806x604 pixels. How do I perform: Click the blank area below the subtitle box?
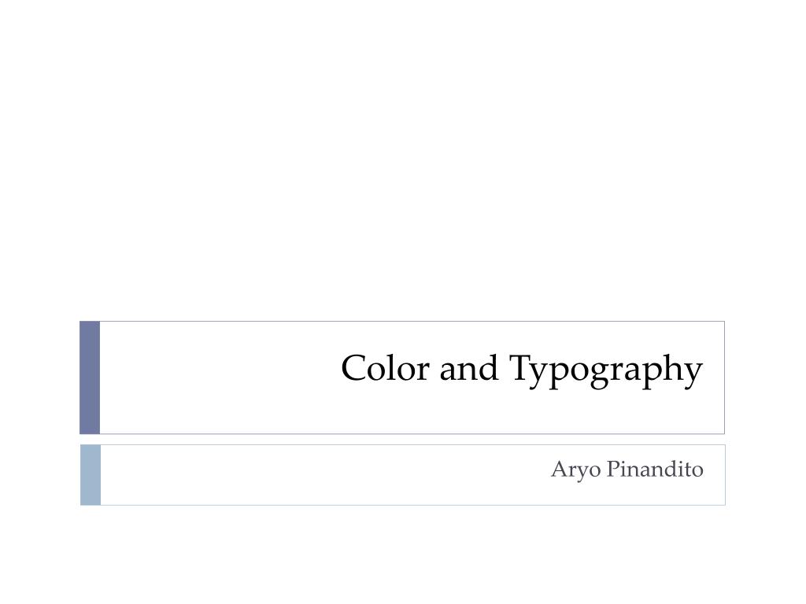[x=403, y=554]
